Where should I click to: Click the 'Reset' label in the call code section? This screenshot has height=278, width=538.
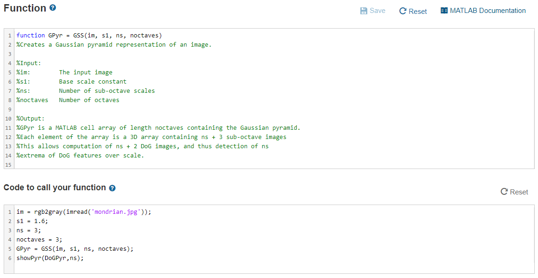519,192
